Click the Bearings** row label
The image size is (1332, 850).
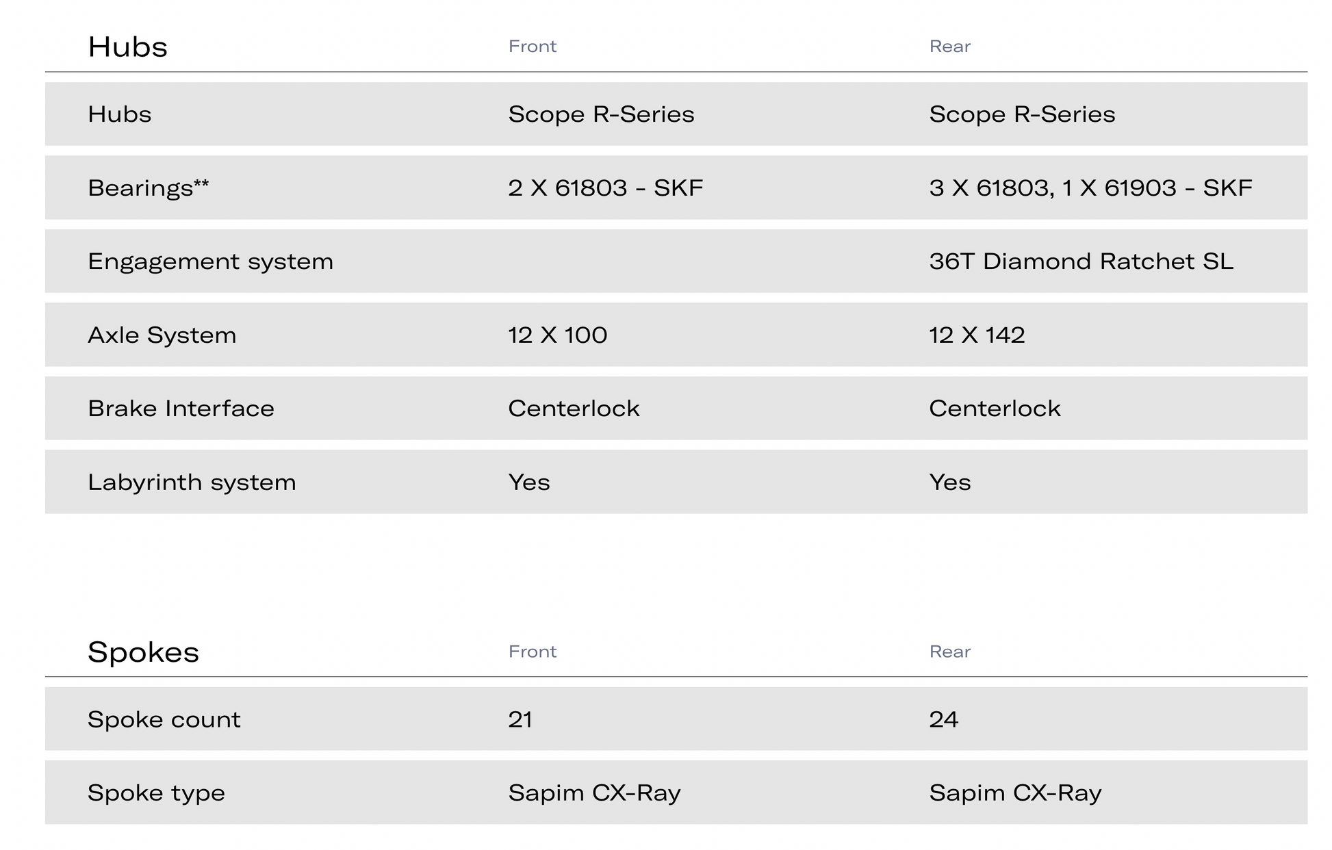tap(148, 188)
